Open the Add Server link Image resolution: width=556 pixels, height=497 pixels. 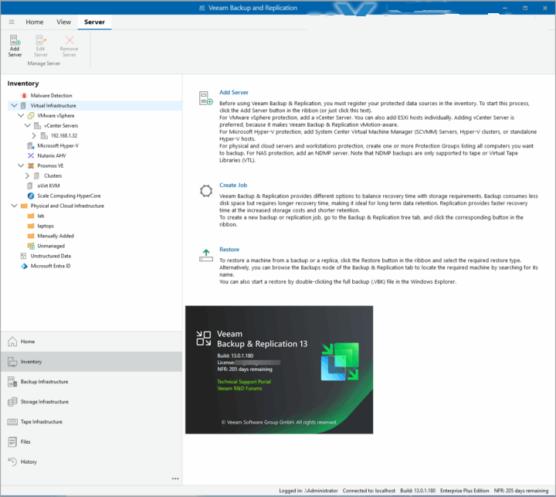(234, 92)
